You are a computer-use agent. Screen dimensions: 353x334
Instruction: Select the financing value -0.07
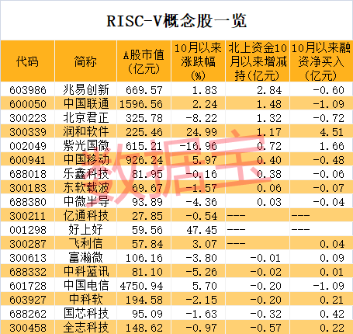click(x=329, y=188)
